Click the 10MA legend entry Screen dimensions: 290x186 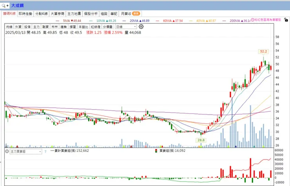103,21
